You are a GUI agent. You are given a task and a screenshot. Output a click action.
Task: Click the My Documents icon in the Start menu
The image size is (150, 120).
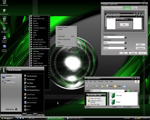(x=25, y=76)
